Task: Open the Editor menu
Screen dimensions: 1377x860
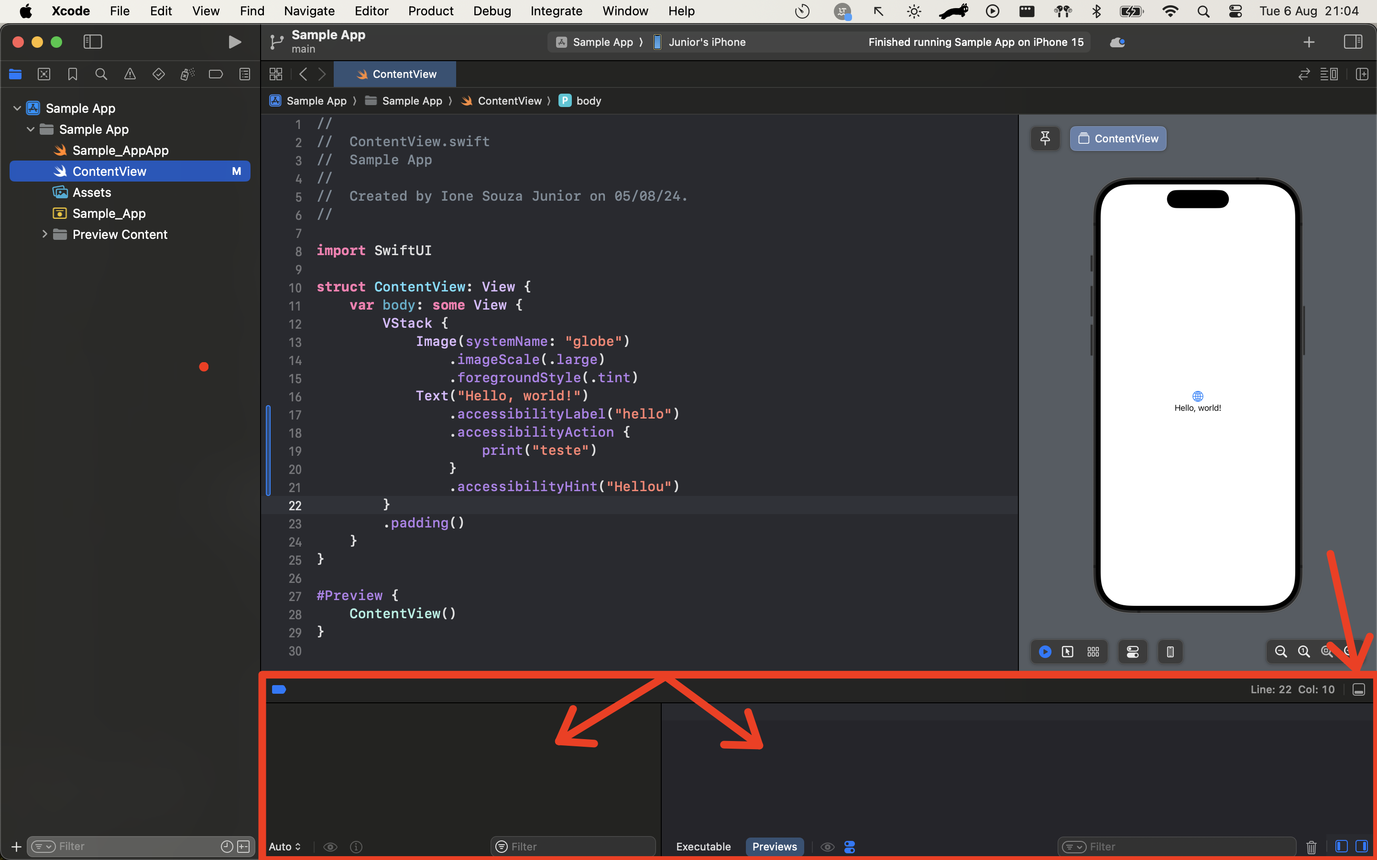Action: [x=371, y=11]
